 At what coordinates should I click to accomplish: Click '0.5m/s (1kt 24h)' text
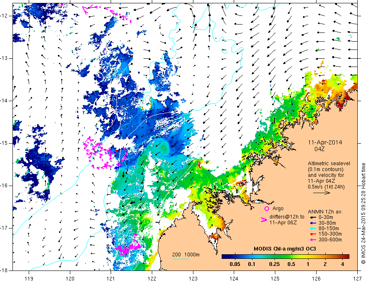point(326,187)
